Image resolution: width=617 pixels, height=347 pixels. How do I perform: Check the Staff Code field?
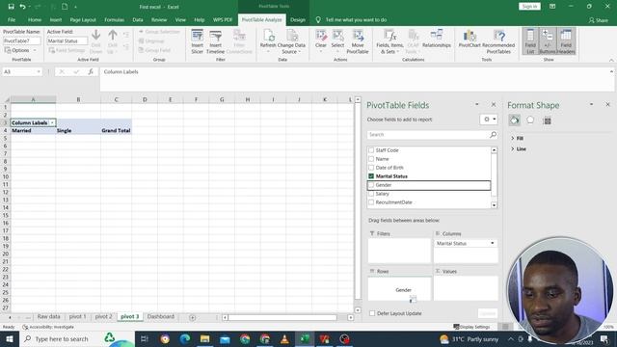click(x=371, y=150)
